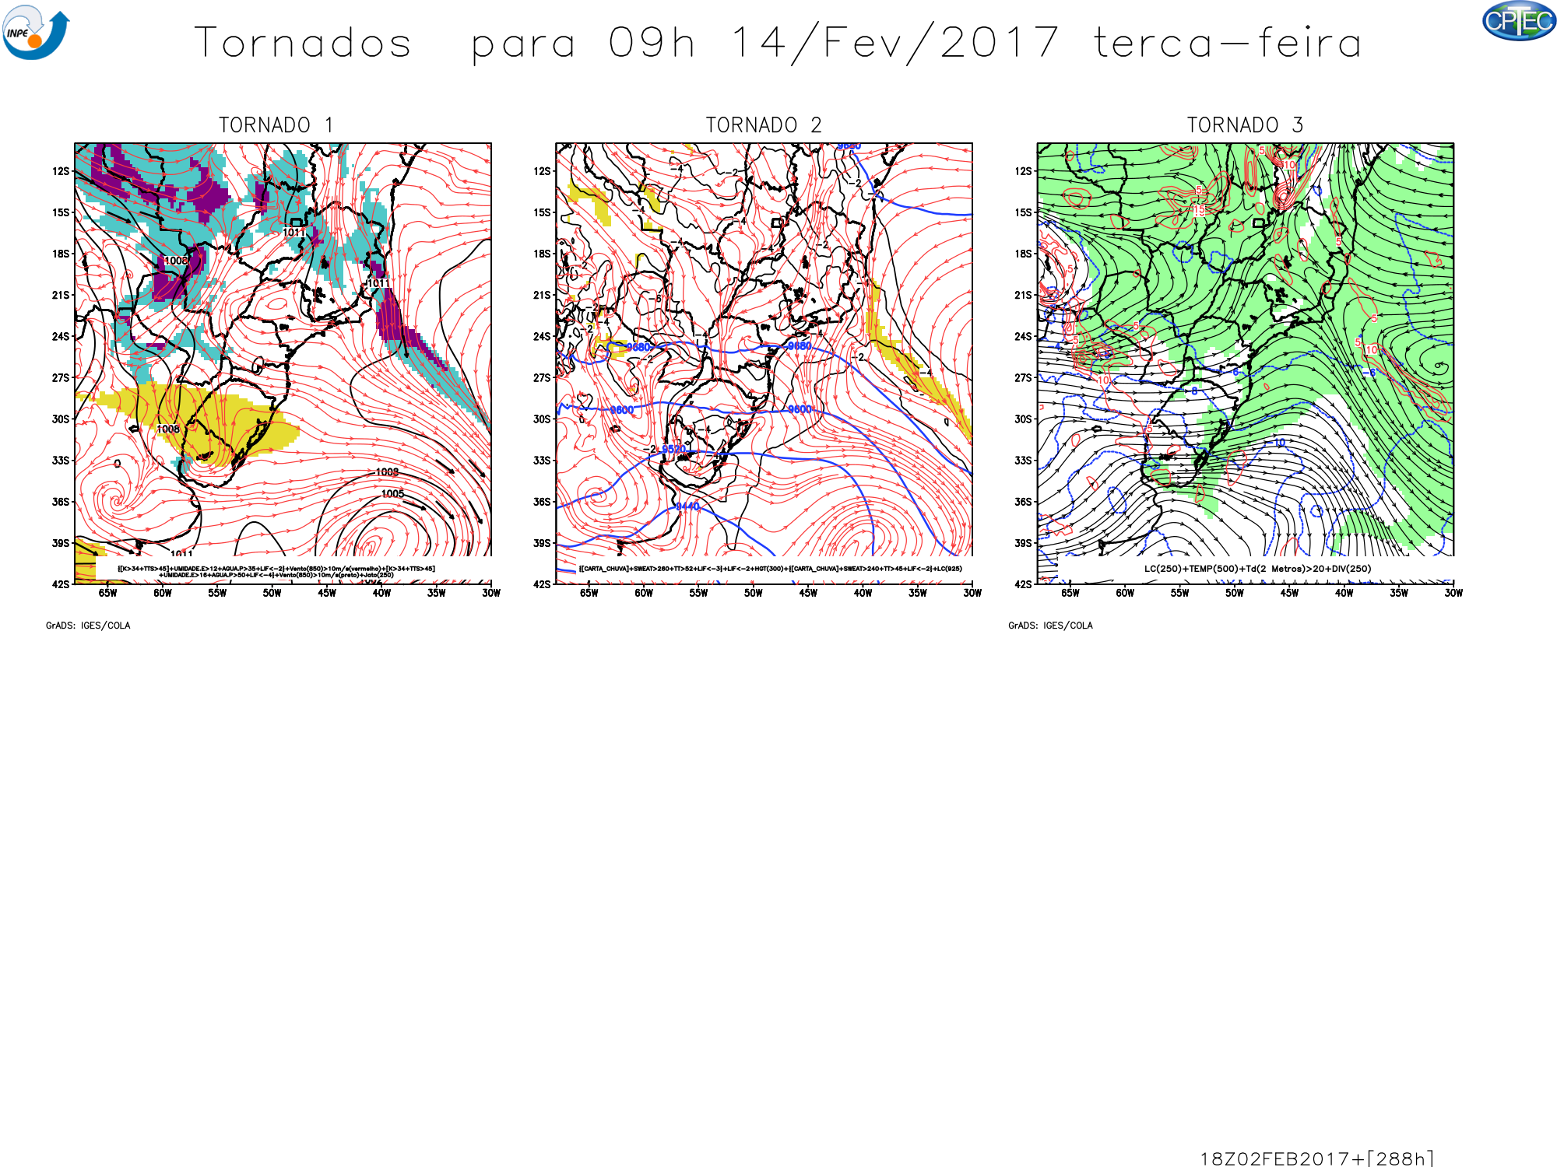Click the "TORNADO 1" map heading

276,125
